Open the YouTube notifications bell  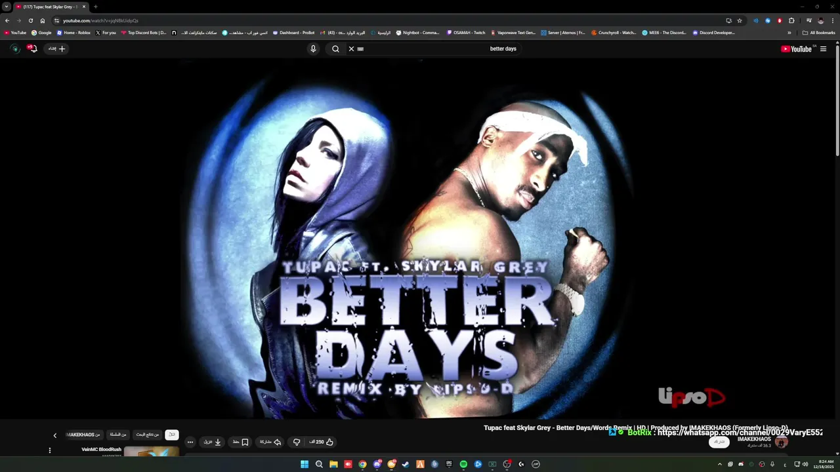pyautogui.click(x=31, y=49)
